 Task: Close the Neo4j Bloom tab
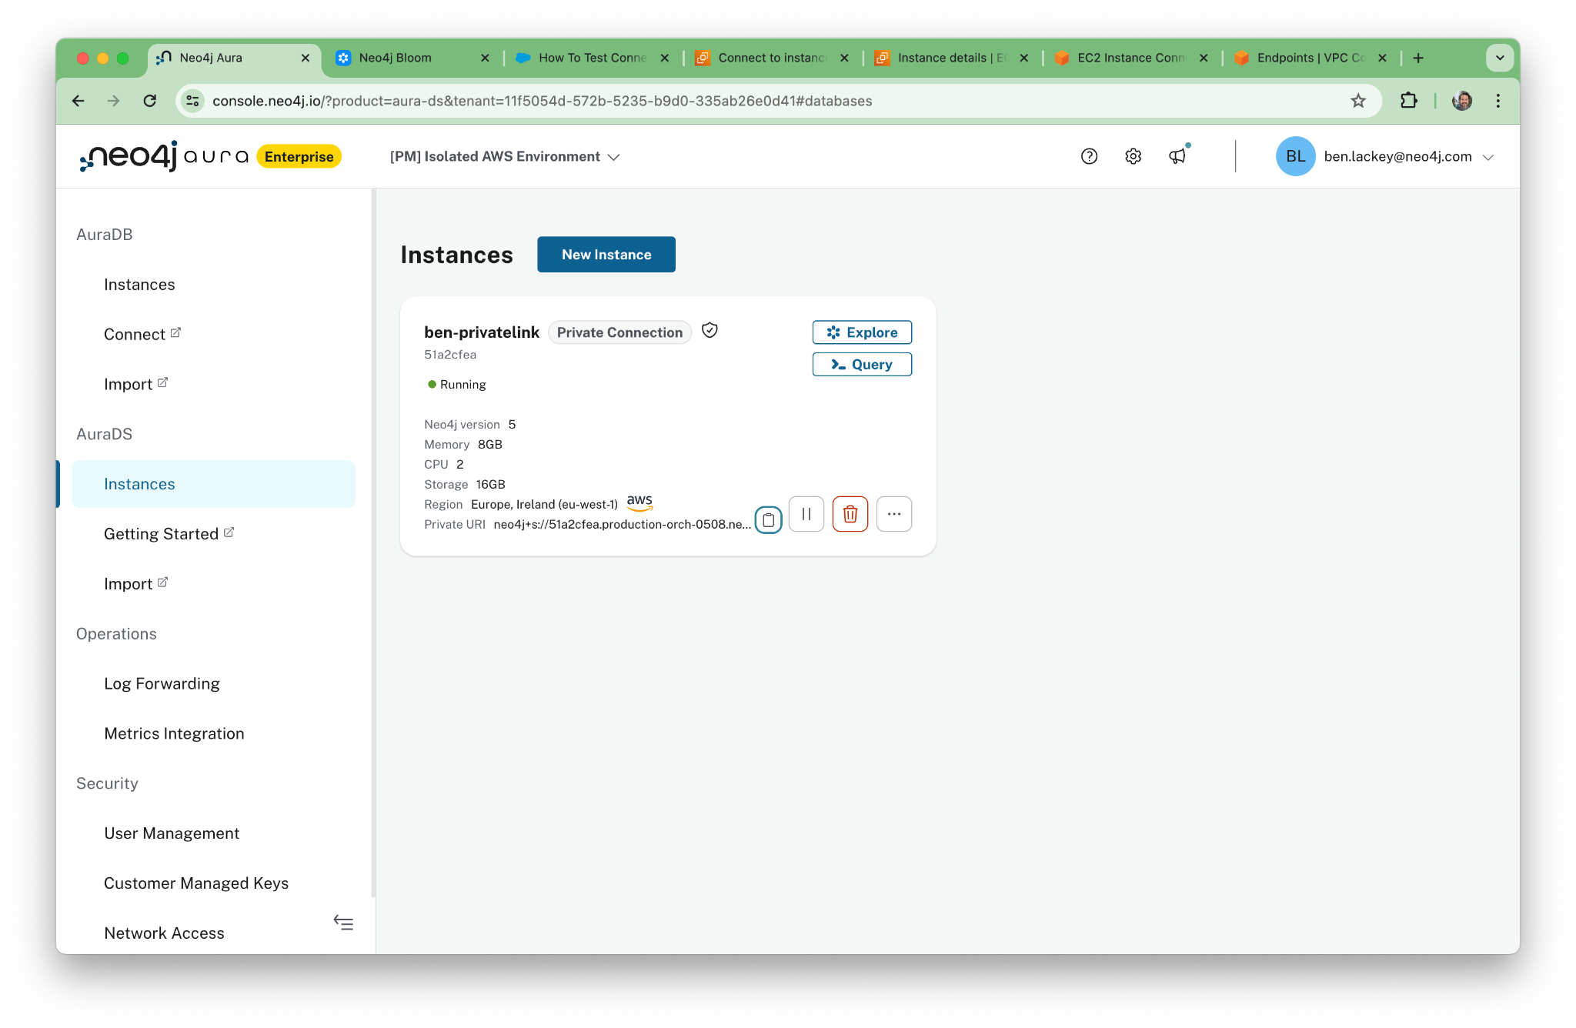click(x=485, y=58)
